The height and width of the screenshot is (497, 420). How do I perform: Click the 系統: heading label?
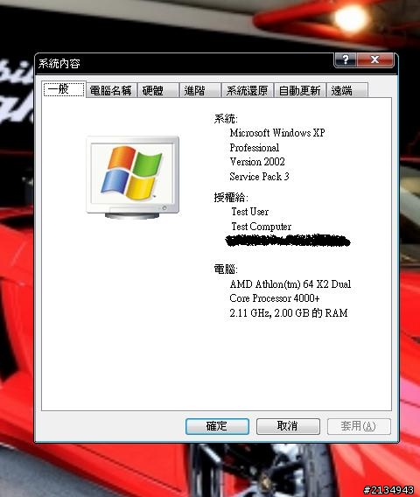tap(226, 119)
